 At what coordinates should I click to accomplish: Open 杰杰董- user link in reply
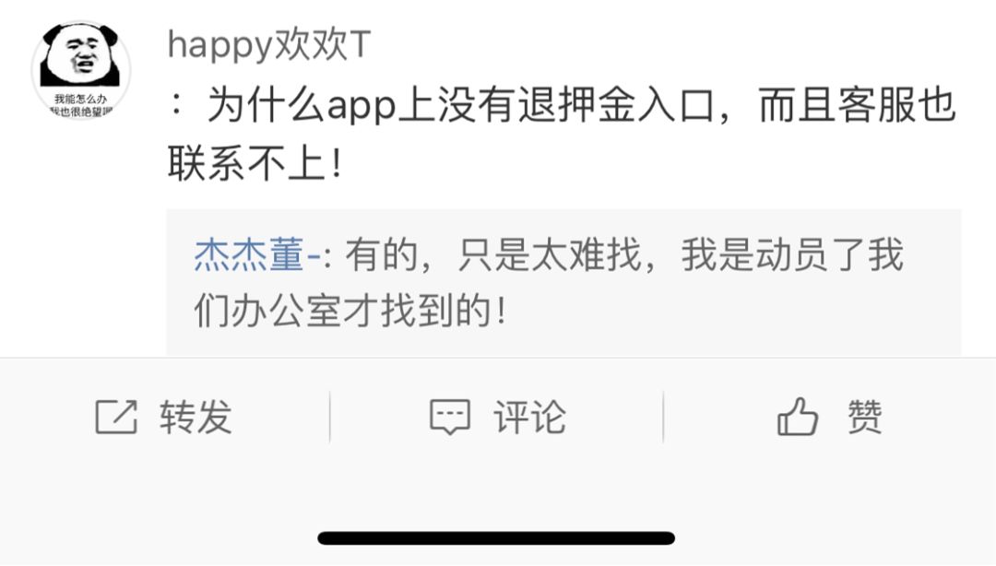[x=257, y=255]
